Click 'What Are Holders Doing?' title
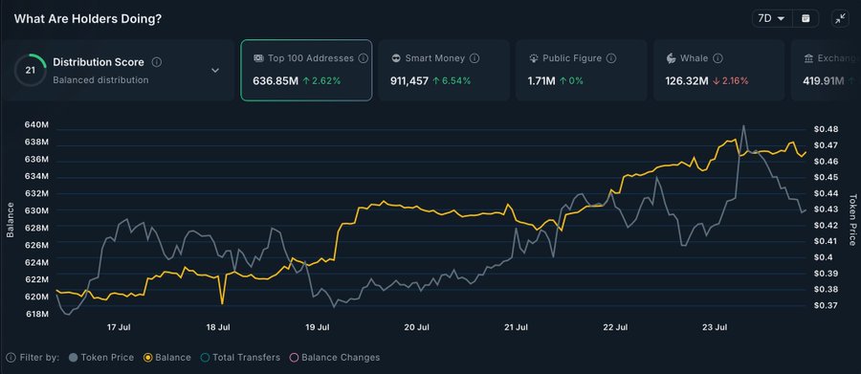Viewport: 861px width, 374px height. (x=88, y=19)
